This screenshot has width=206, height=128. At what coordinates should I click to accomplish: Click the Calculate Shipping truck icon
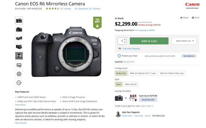pyautogui.click(x=120, y=49)
